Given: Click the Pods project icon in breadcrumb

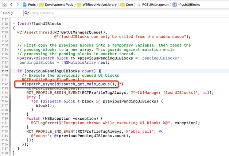Looking at the screenshot, I should [25, 5].
